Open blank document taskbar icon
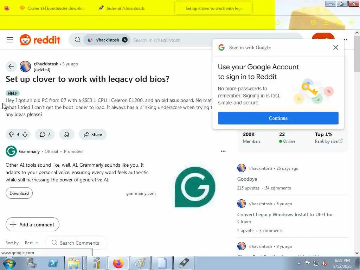The width and height of the screenshot is (360, 270). point(162,263)
